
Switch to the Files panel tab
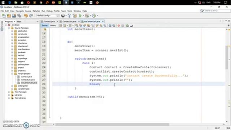pyautogui.click(x=19, y=22)
